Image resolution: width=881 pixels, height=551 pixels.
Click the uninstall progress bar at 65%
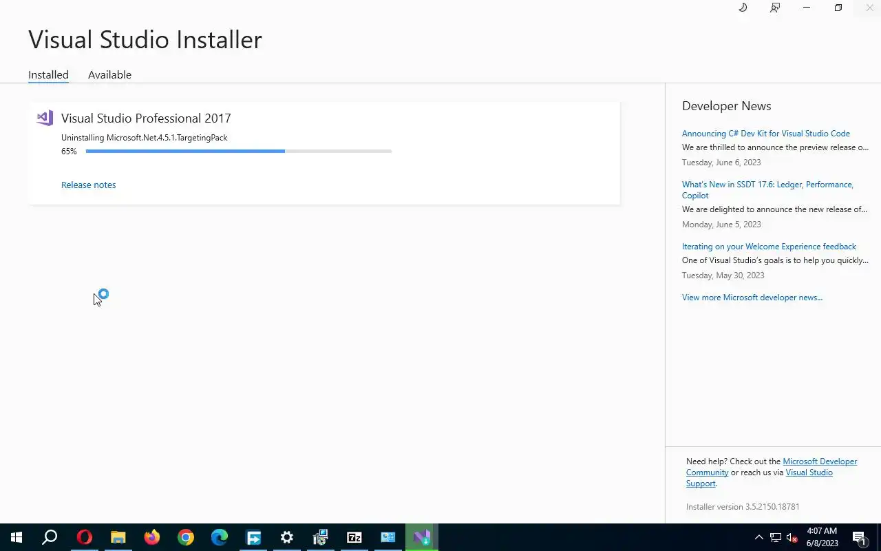[x=239, y=151]
